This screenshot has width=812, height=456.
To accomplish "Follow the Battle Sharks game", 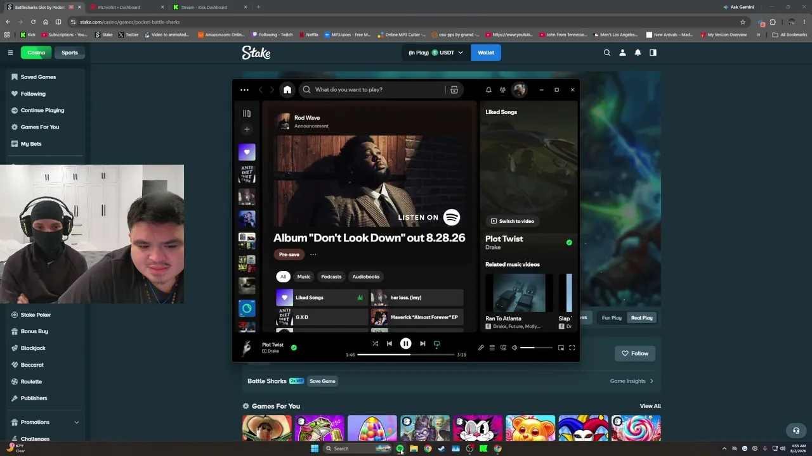I will click(x=635, y=353).
